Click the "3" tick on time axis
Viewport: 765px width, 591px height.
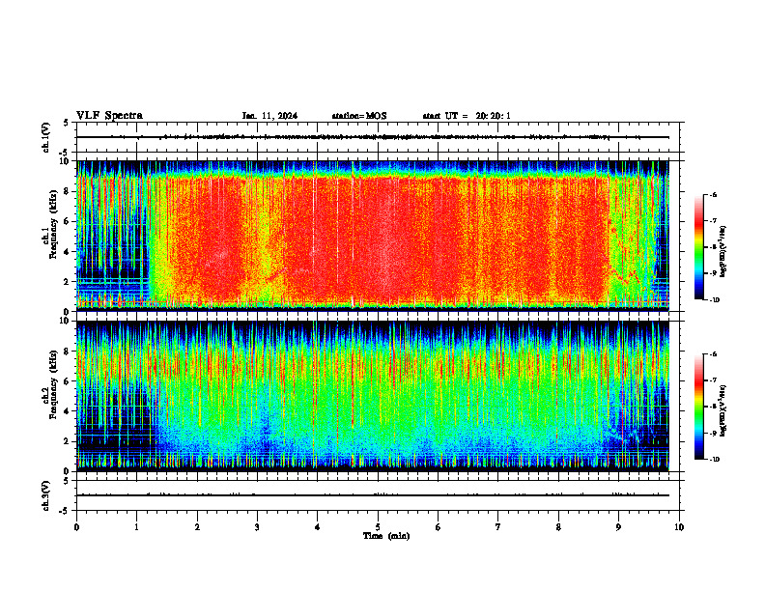[257, 527]
